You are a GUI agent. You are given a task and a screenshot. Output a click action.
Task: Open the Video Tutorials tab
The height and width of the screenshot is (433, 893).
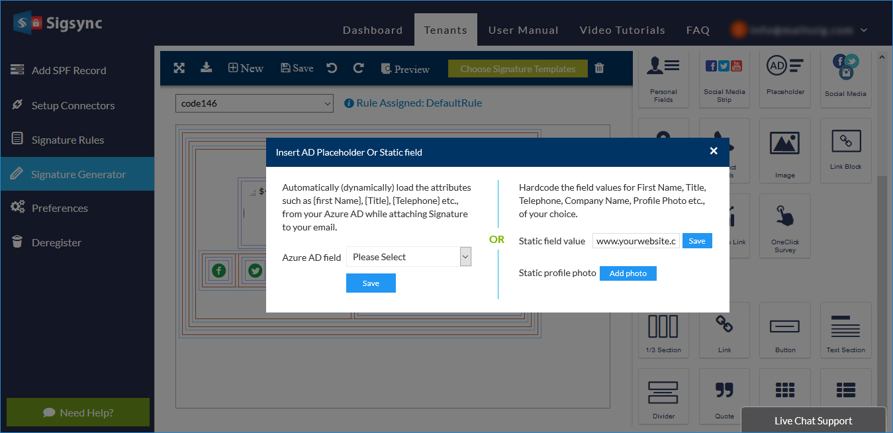[x=622, y=30]
